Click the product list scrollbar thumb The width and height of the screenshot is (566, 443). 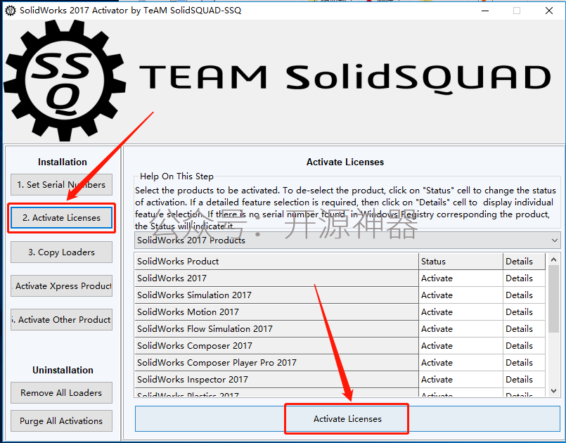(x=554, y=299)
